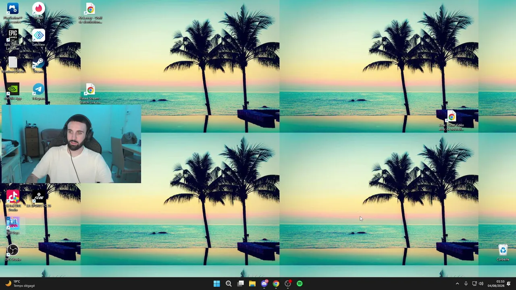Open the Telegram desktop shortcut
Screen dimensions: 516x290
(x=39, y=92)
